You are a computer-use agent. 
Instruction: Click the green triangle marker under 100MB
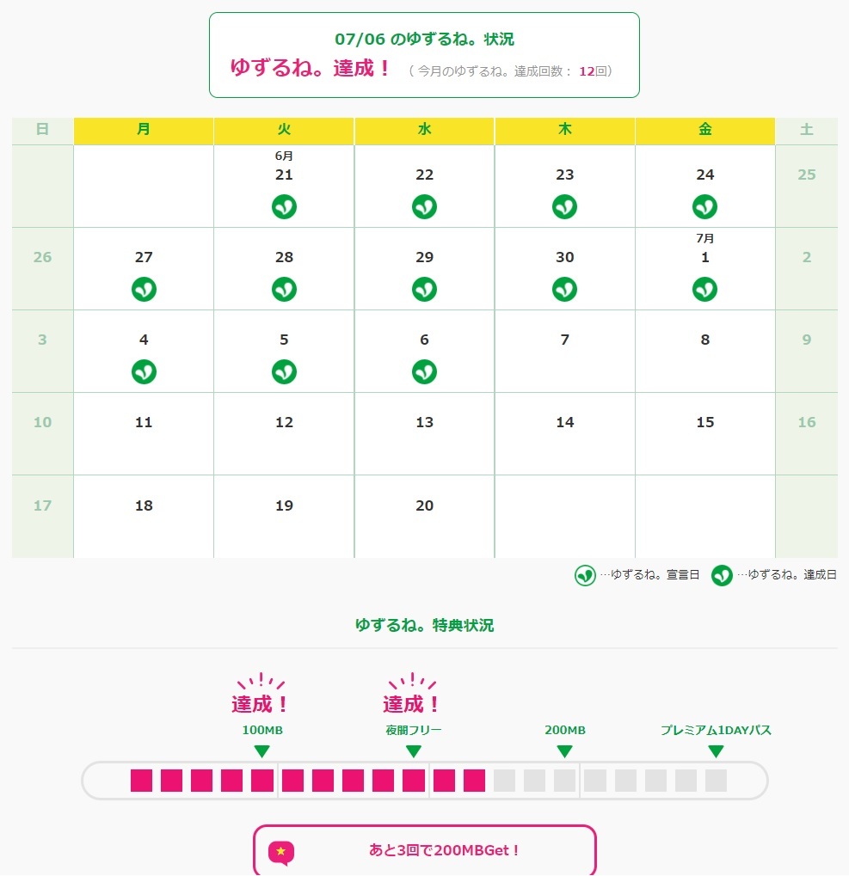pyautogui.click(x=262, y=751)
